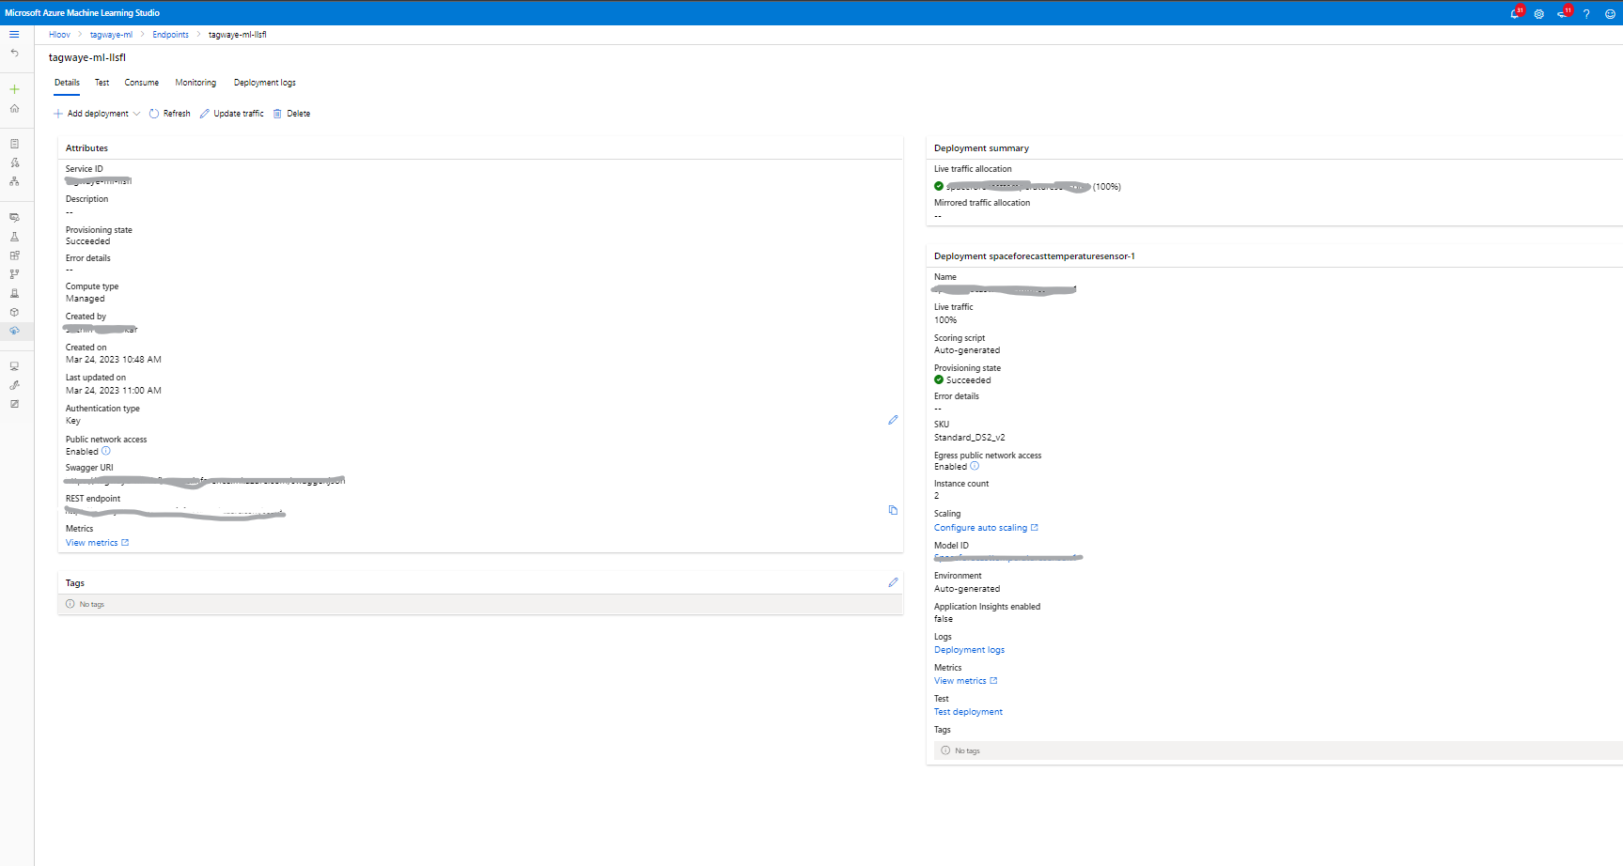Click the Application Insights enabled false value
The width and height of the screenshot is (1623, 866).
944,619
